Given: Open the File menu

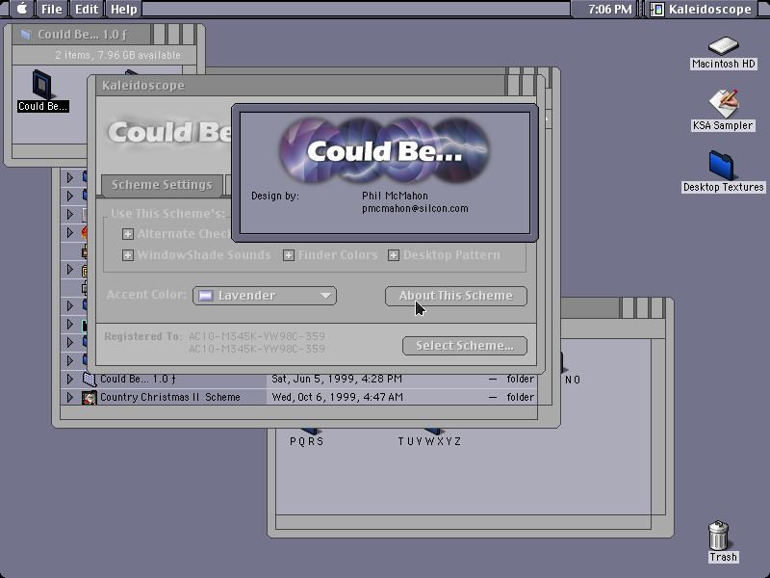Looking at the screenshot, I should point(52,9).
